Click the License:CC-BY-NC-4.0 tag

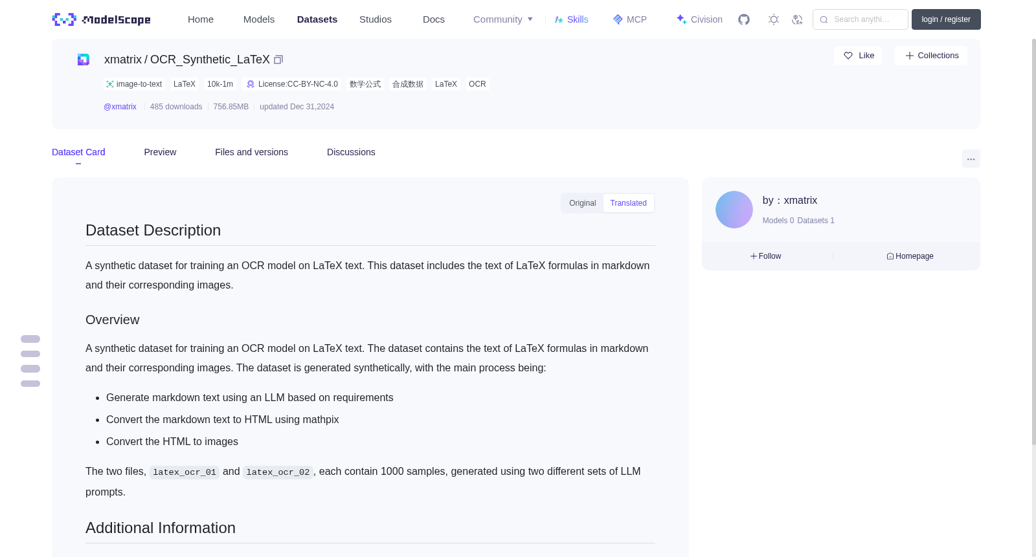pos(292,84)
